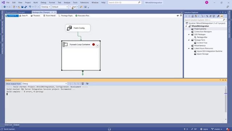Screen dimensions: 232x131
Task: Open the Toolbox side tab on left
Action: [x=3, y=39]
